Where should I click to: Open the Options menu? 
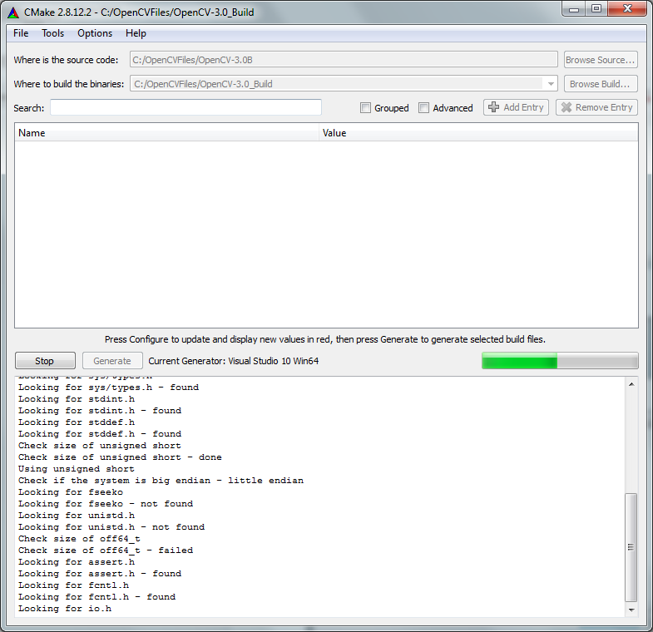[95, 33]
